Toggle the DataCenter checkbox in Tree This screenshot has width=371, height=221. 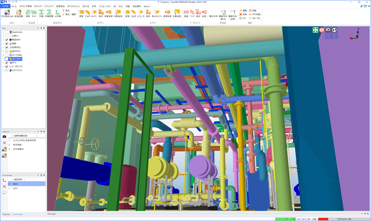point(7,32)
